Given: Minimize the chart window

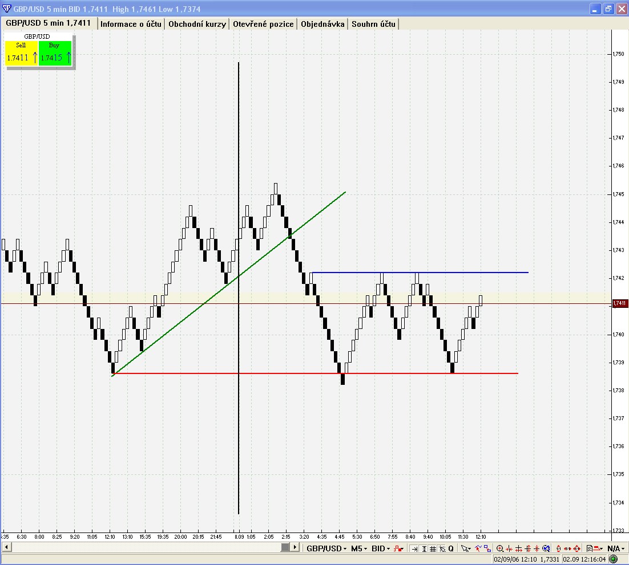Looking at the screenshot, I should click(x=595, y=9).
